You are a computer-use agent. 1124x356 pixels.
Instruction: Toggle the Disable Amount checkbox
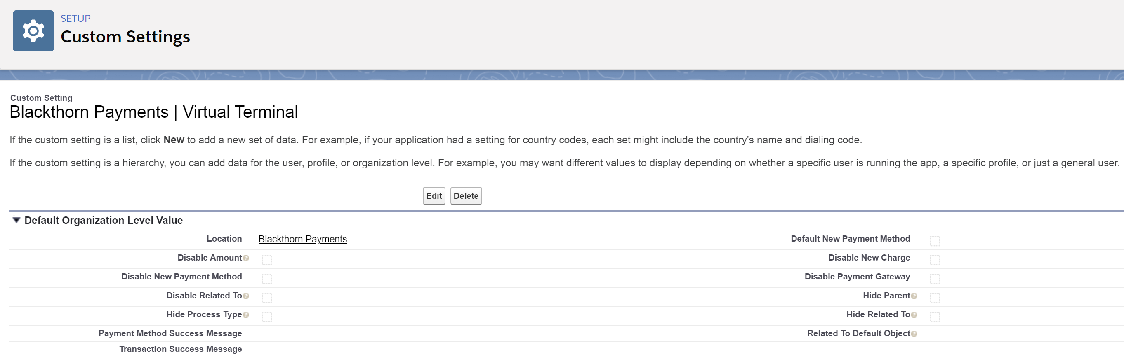[266, 260]
